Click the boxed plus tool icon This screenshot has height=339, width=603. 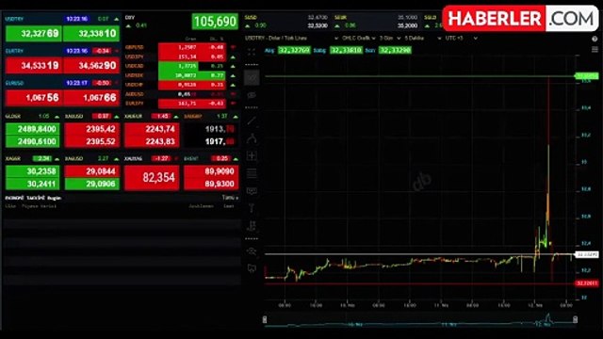tap(252, 155)
